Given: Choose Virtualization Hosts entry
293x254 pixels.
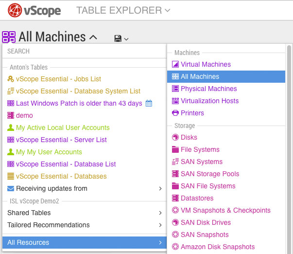Looking at the screenshot, I should 209,101.
